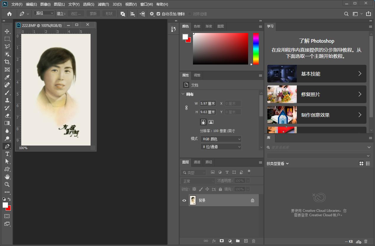Select the Eyedropper tool
This screenshot has height=246, width=375.
click(7, 77)
